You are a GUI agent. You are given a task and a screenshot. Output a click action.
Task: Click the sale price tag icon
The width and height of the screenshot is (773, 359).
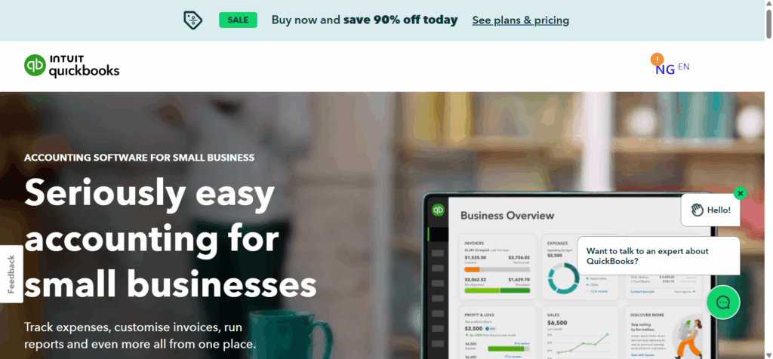pos(192,20)
